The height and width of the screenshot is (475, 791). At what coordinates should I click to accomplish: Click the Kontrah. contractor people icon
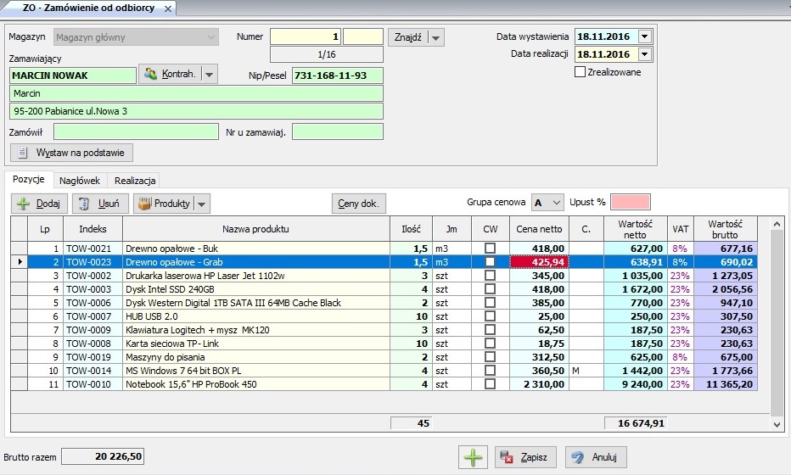pyautogui.click(x=150, y=74)
